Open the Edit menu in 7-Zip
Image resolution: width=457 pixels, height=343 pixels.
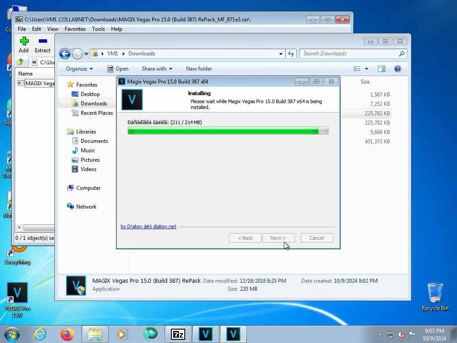[x=37, y=29]
